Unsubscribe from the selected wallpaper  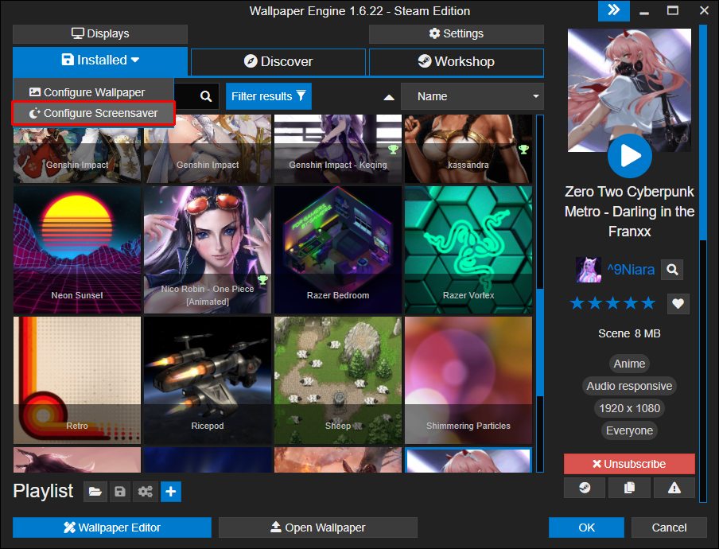pos(629,464)
